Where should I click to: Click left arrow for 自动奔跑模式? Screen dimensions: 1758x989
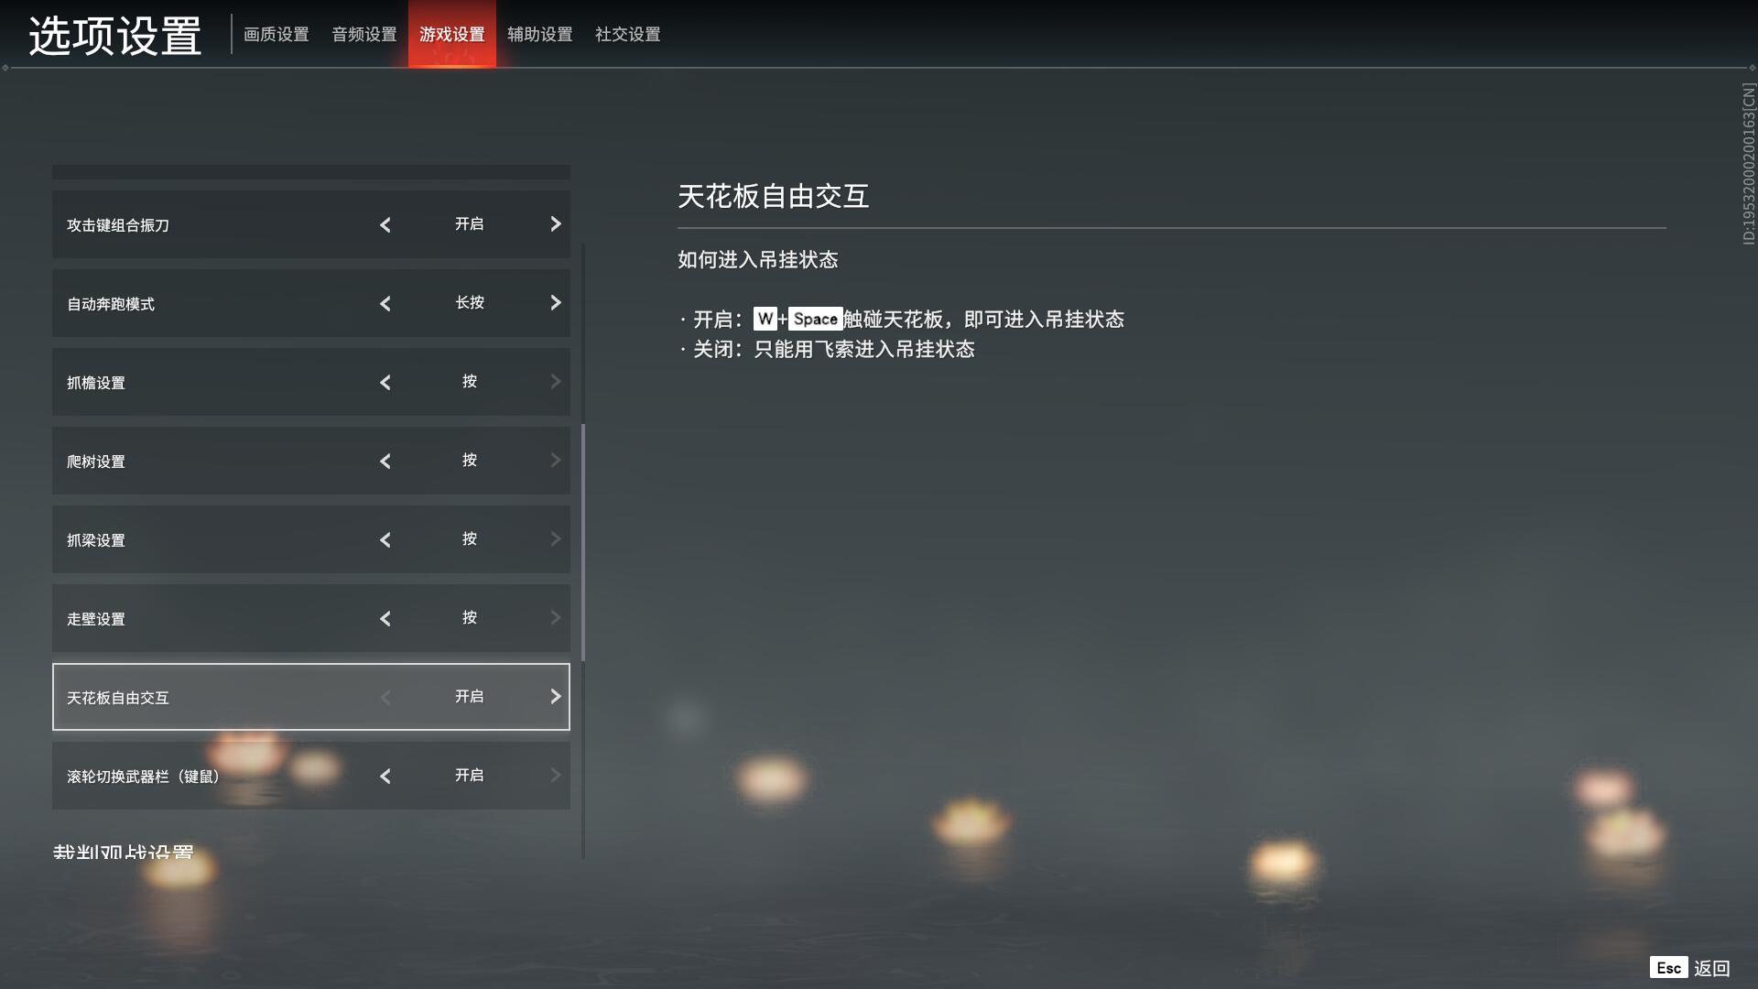click(x=385, y=303)
